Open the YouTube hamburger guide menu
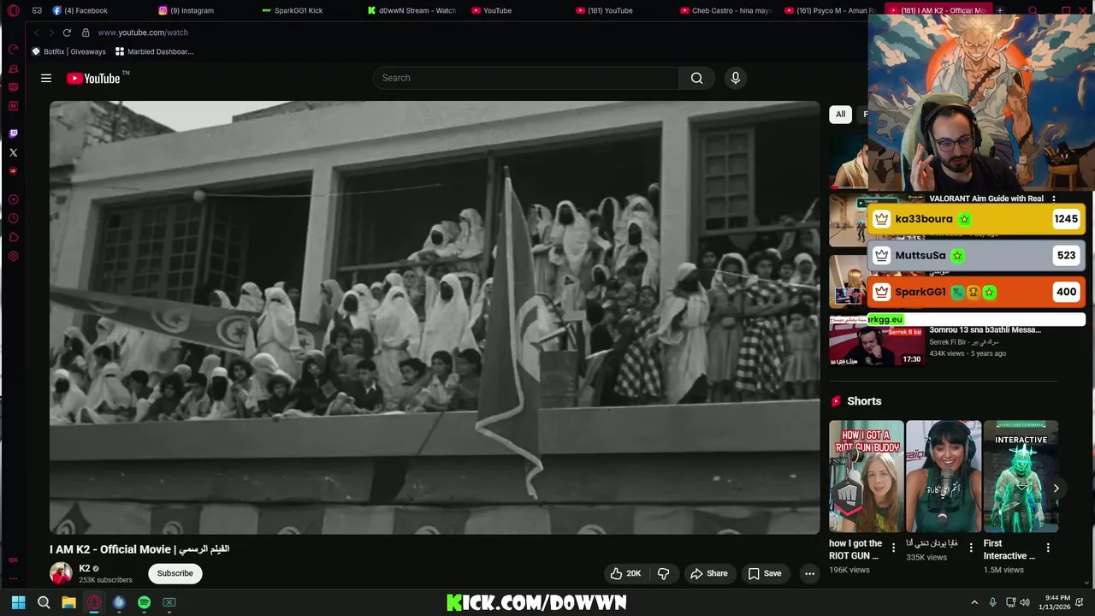This screenshot has height=616, width=1095. pyautogui.click(x=46, y=78)
